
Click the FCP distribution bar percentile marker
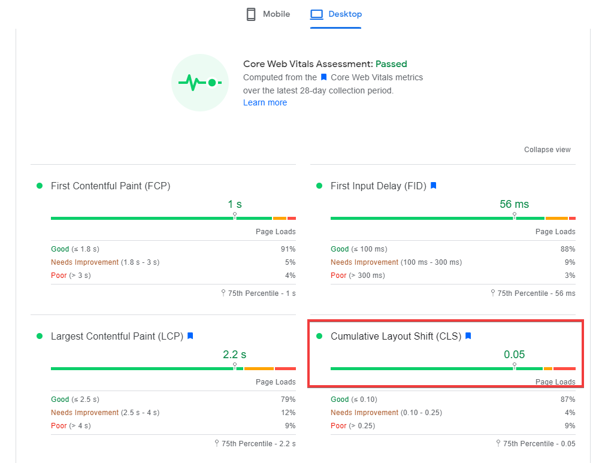(235, 216)
